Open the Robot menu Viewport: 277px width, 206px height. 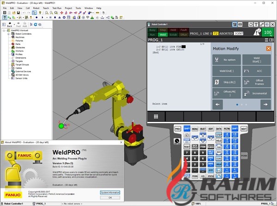[36, 8]
